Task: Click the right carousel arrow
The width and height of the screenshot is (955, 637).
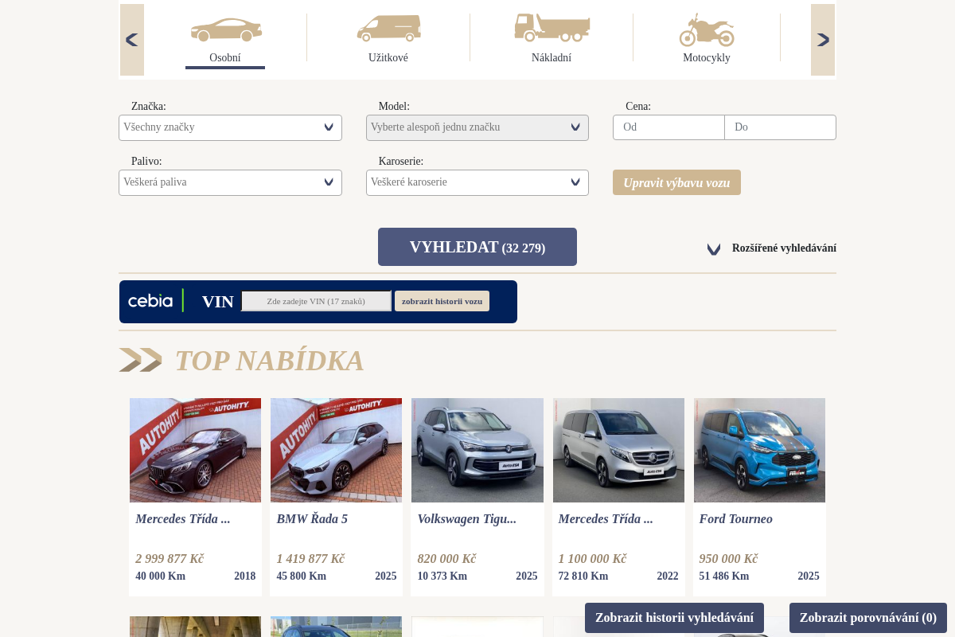Action: [823, 40]
